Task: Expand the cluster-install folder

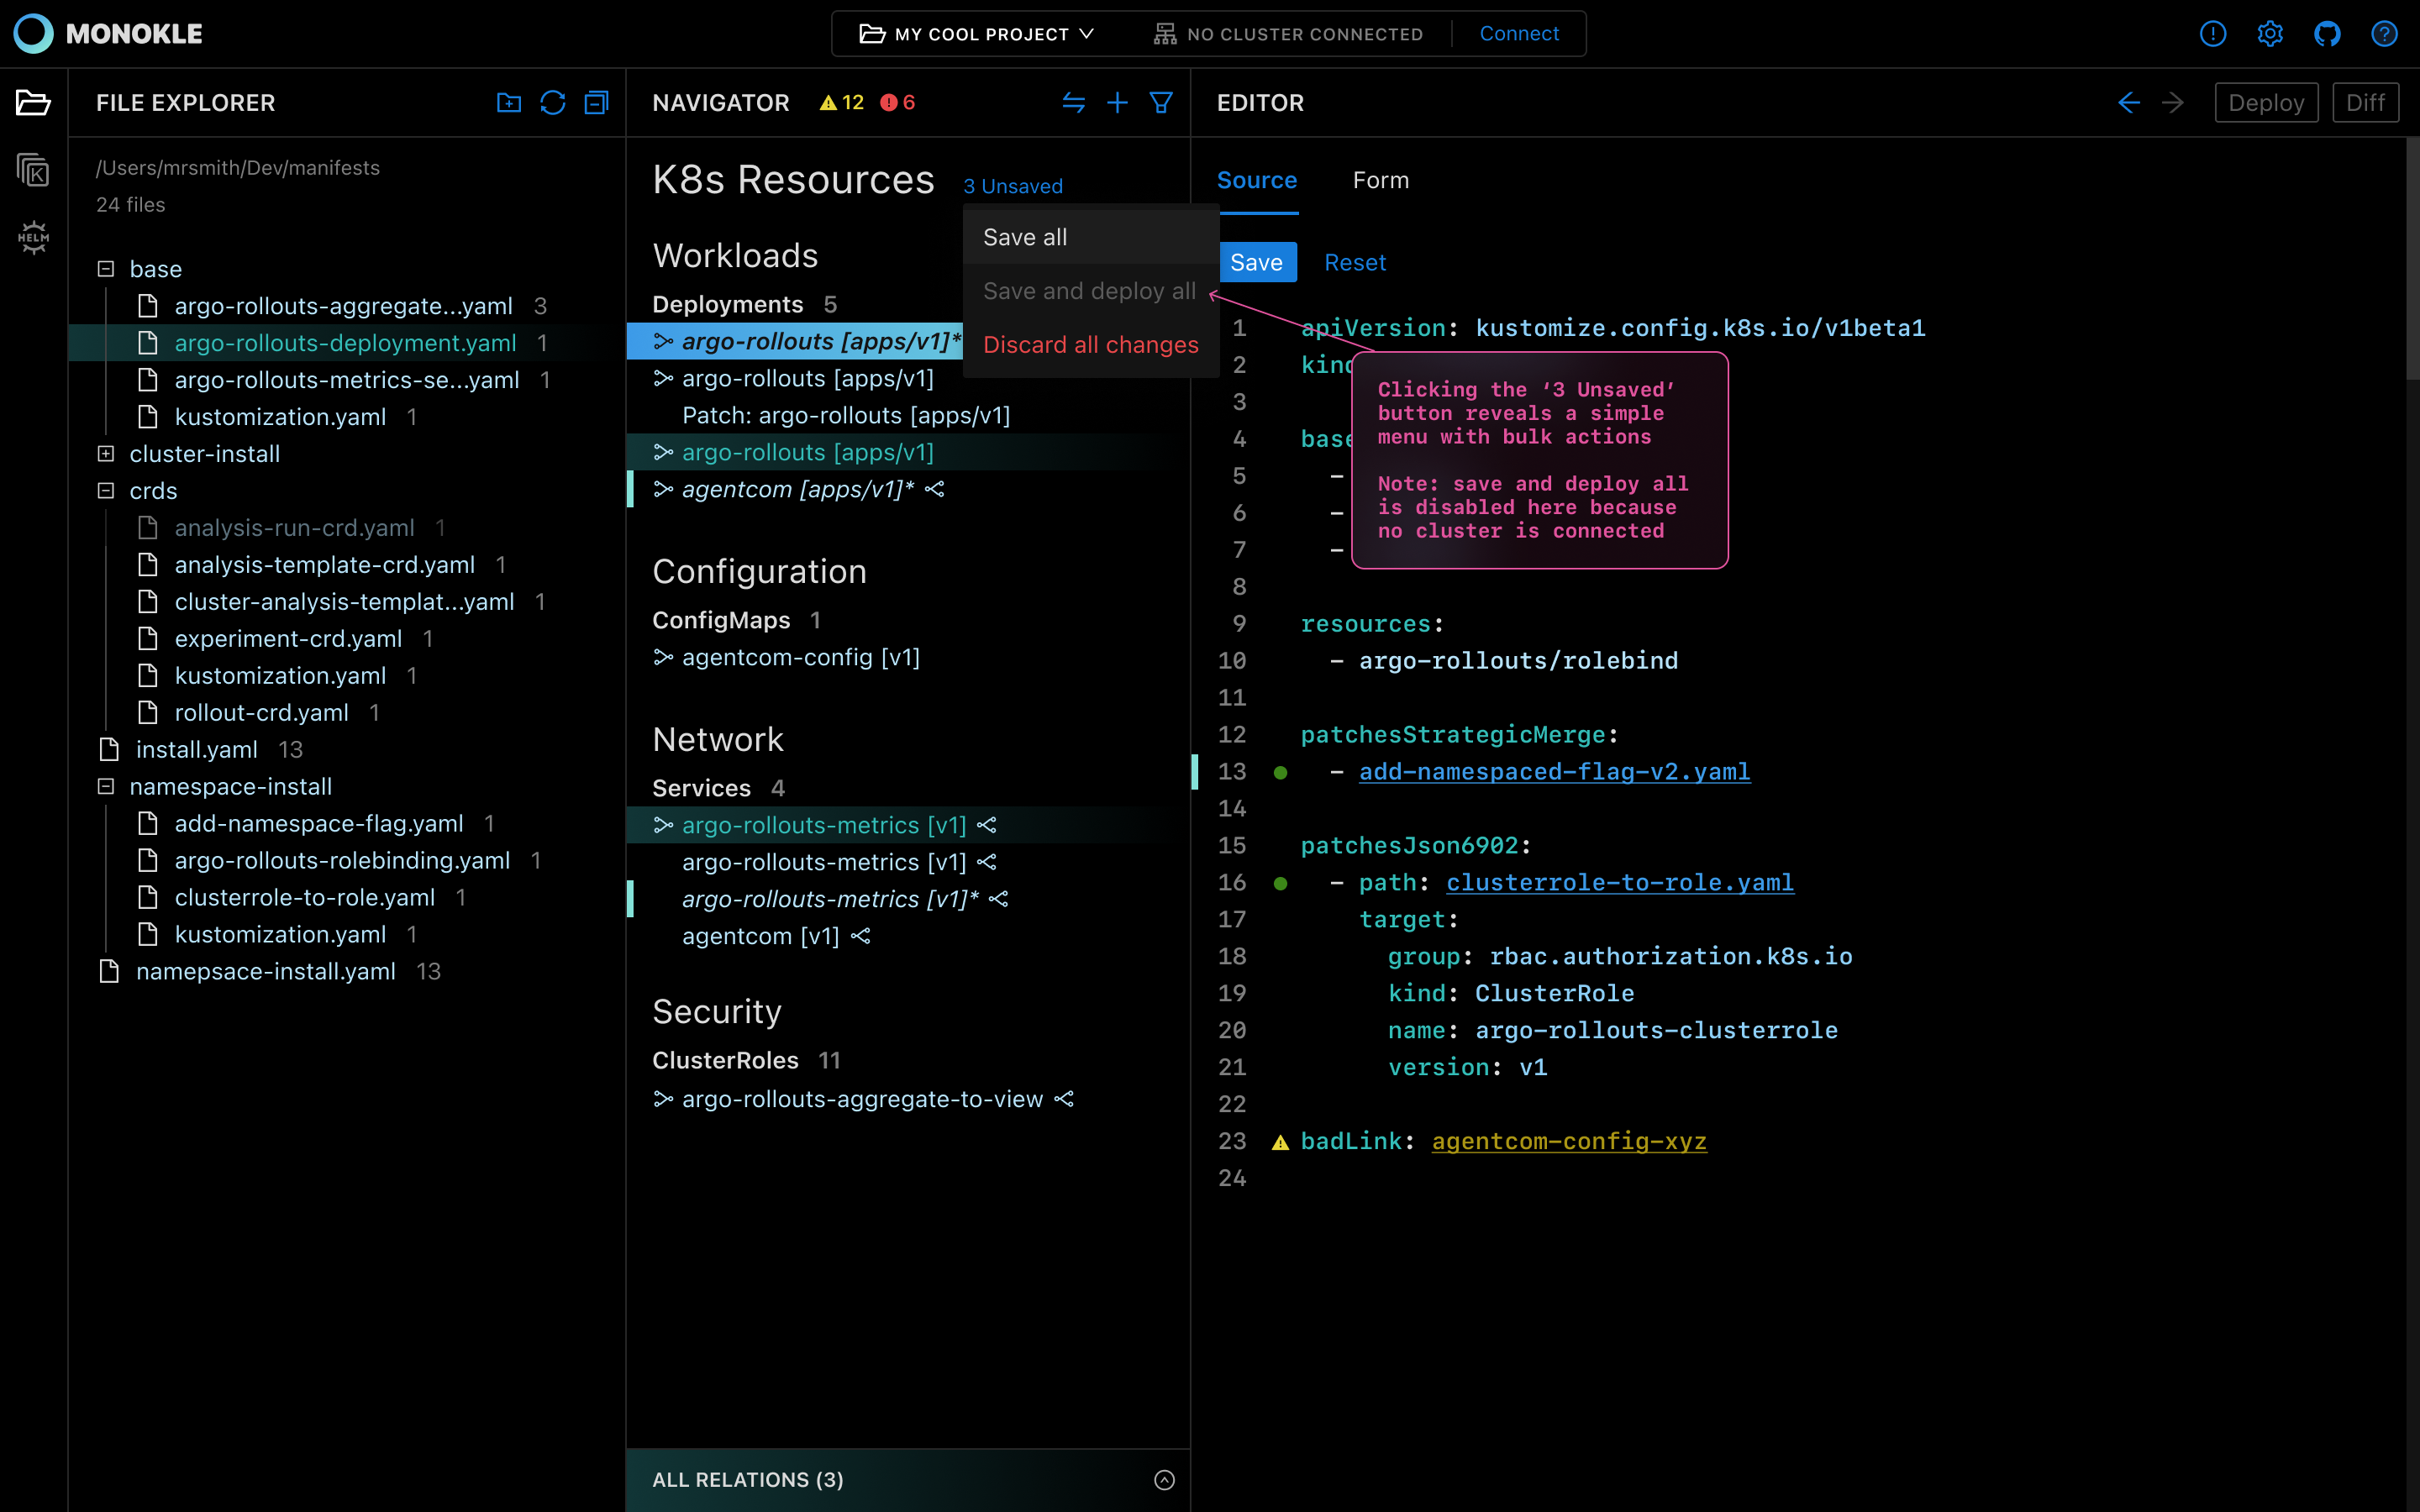Action: click(106, 453)
